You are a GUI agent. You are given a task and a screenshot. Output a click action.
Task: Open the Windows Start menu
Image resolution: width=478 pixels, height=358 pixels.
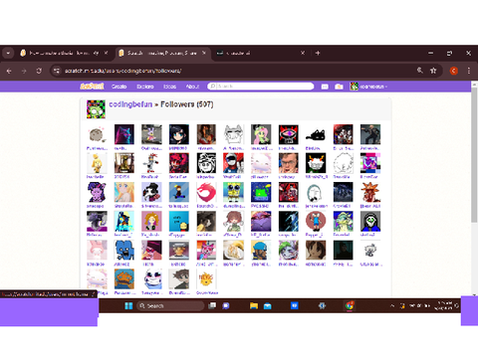pos(128,305)
